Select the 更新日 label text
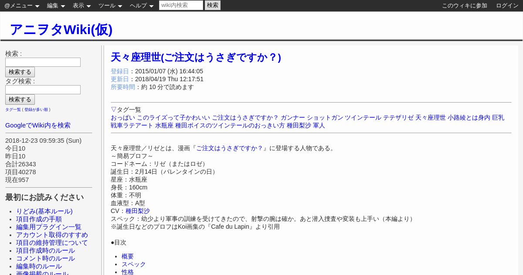The height and width of the screenshot is (275, 523). pos(120,79)
